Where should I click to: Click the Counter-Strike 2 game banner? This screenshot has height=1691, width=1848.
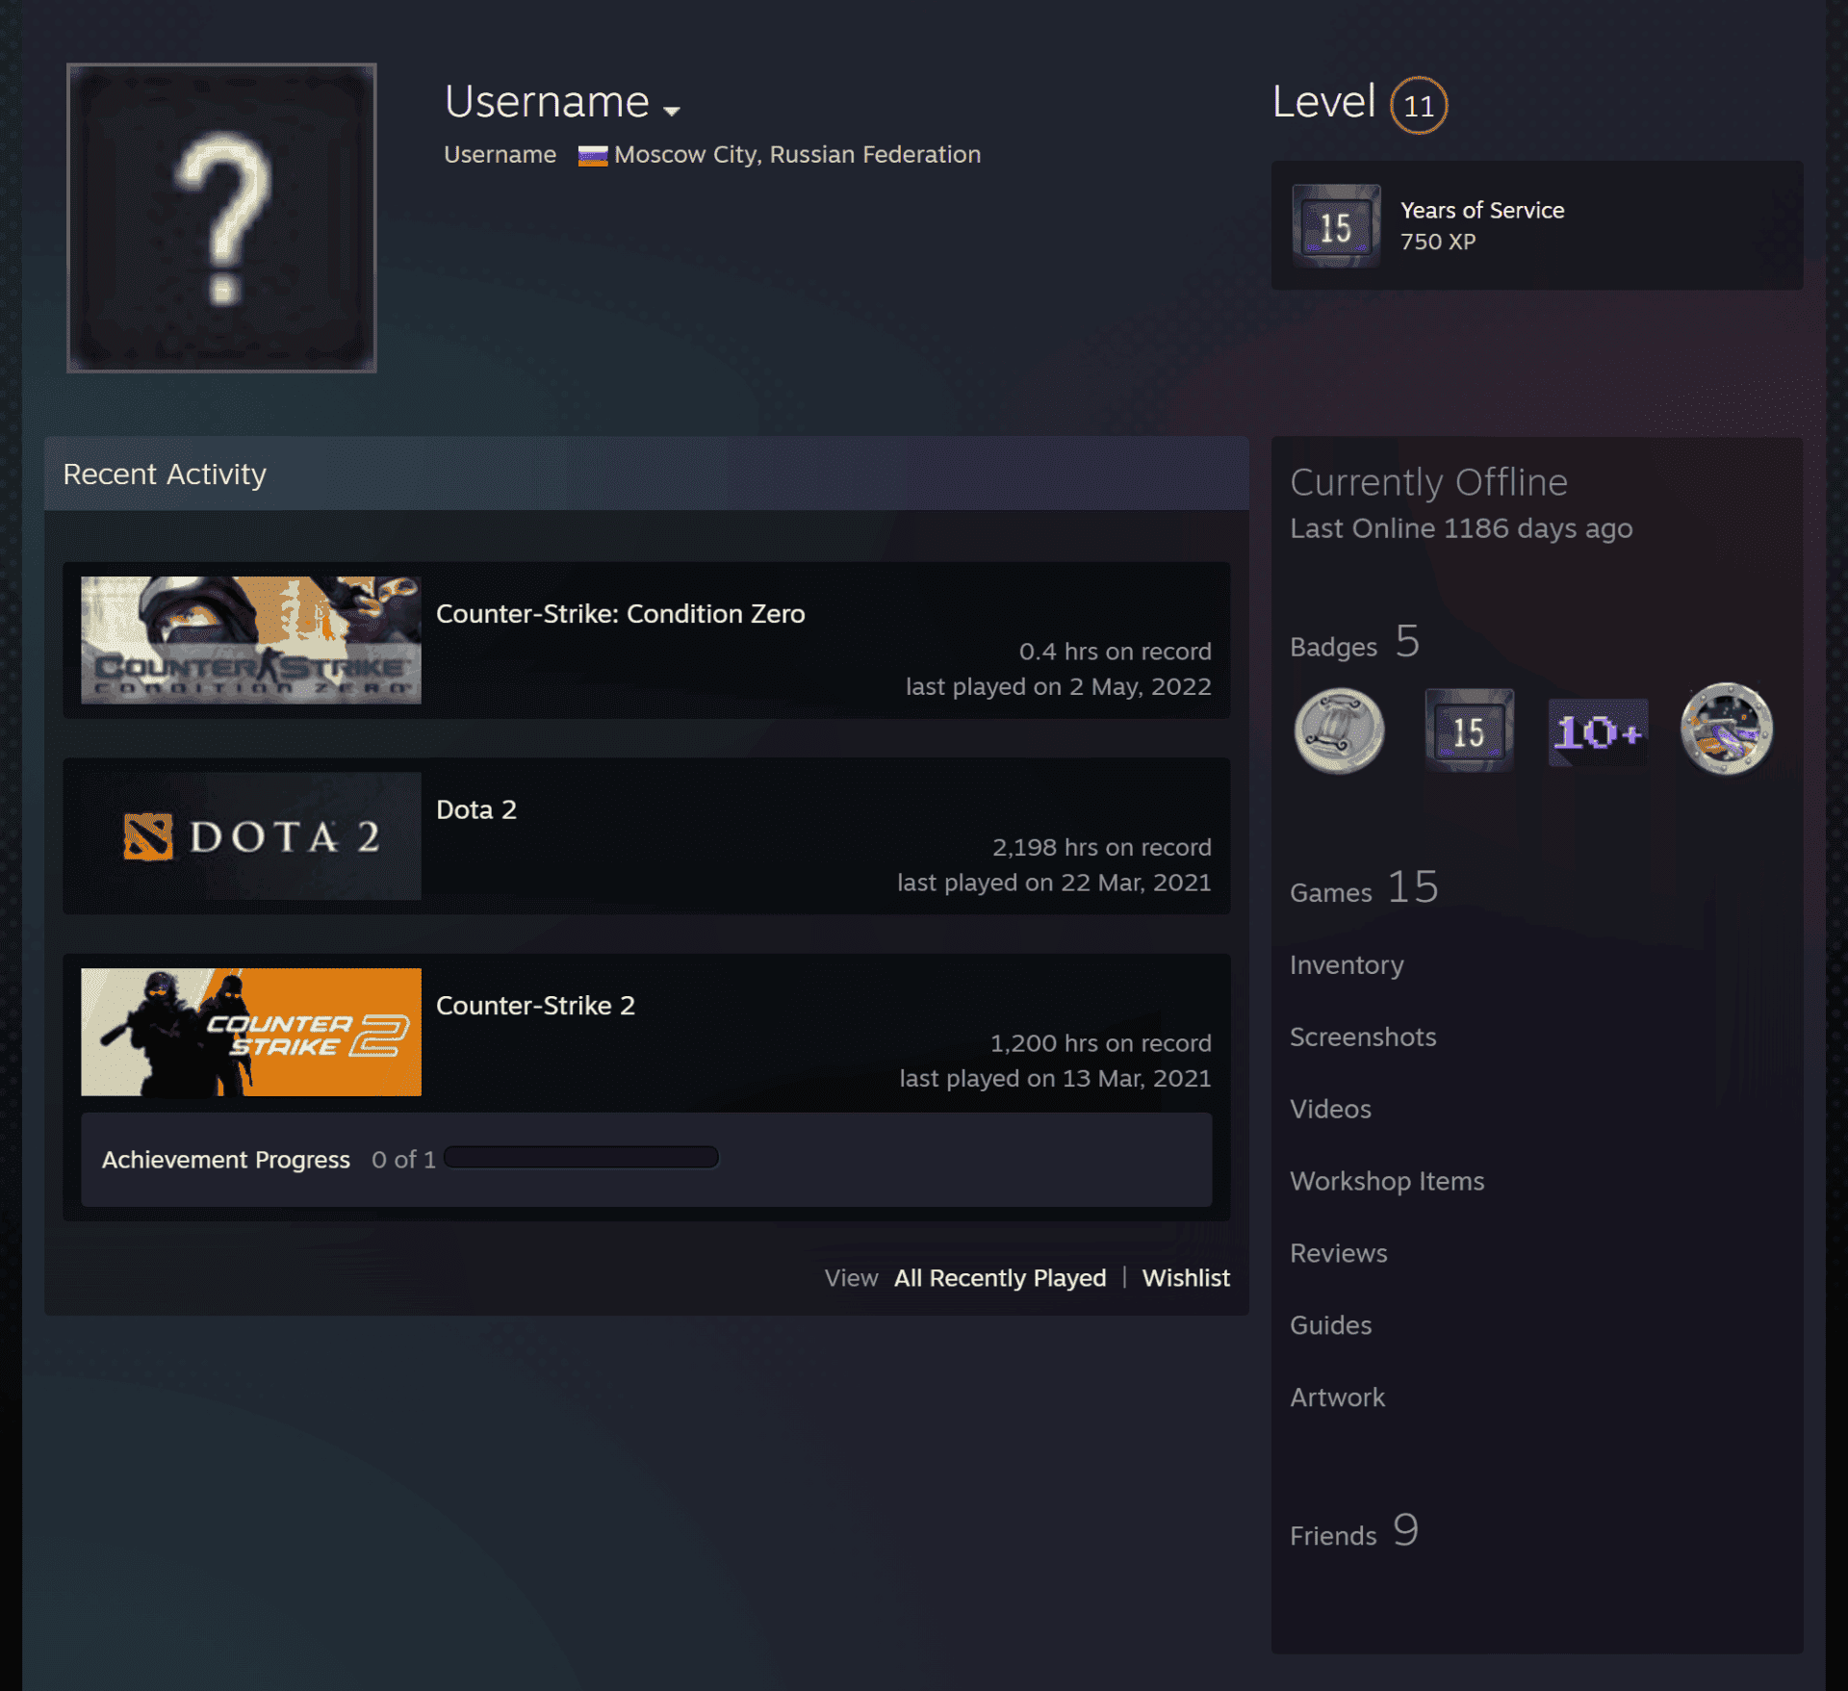click(251, 1032)
